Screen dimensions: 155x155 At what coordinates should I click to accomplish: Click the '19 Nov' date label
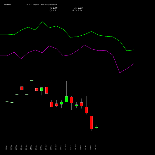41,148
